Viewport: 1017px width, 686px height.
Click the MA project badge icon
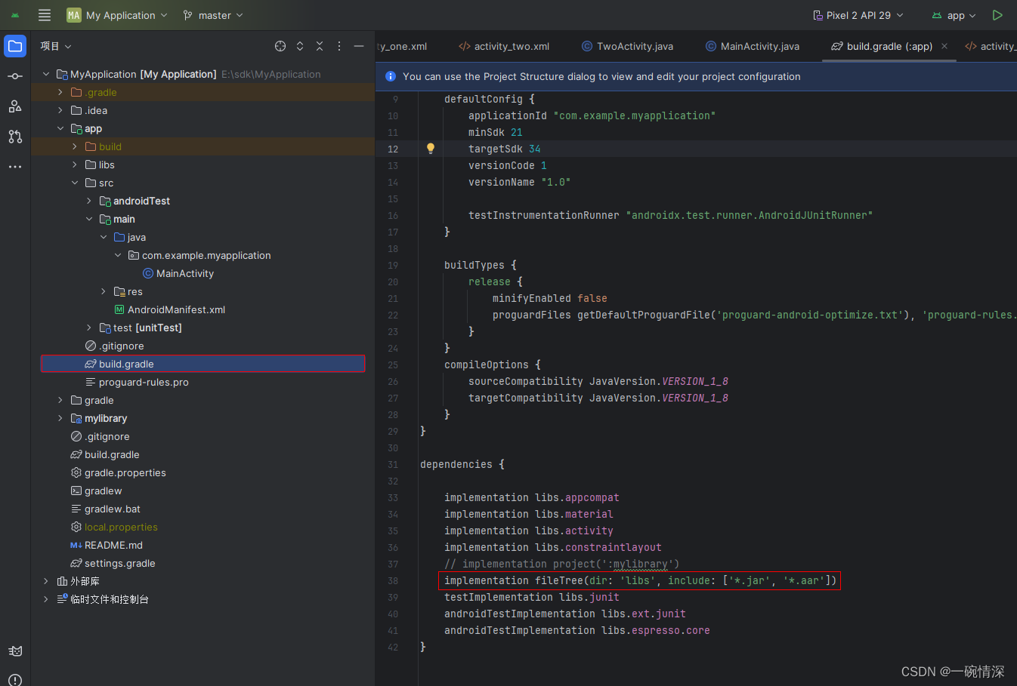73,15
